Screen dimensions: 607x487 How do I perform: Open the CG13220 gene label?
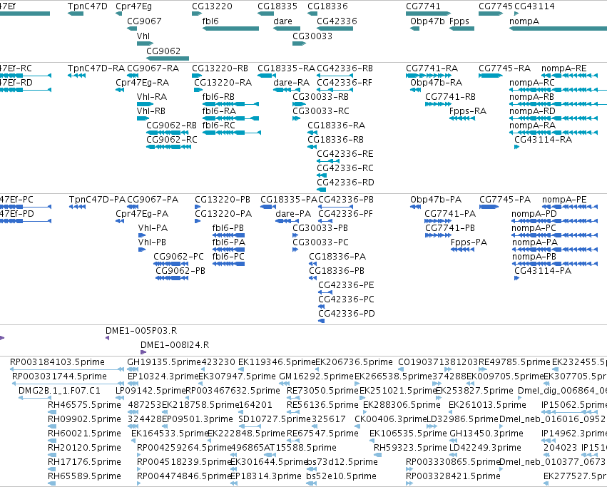(212, 6)
